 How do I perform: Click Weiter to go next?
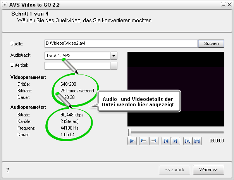pos(208,170)
